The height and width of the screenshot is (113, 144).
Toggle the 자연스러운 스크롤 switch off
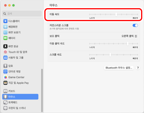[x=135, y=25]
